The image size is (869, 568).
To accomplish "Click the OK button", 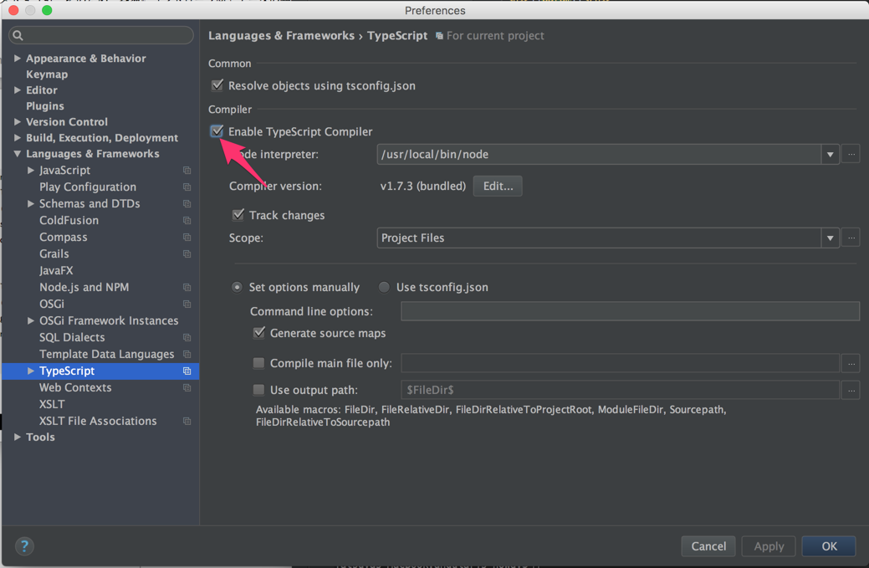I will coord(829,546).
